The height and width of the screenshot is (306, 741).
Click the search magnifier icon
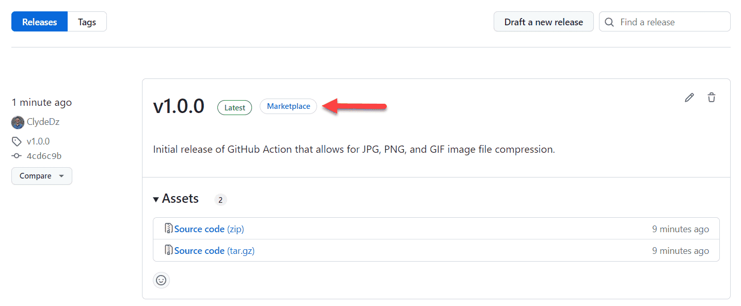point(609,22)
